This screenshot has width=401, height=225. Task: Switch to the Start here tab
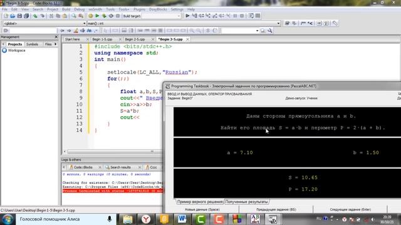(73, 39)
